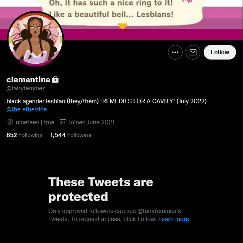Click the These Tweets are protected heading
The width and height of the screenshot is (243, 243).
(x=101, y=190)
